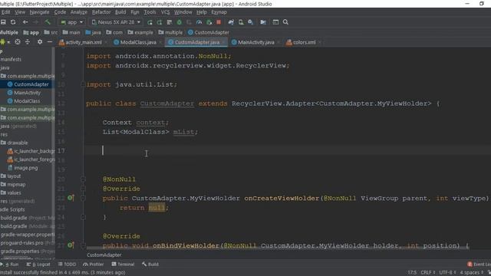The height and width of the screenshot is (276, 491).
Task: Open the VCS menu
Action: pyautogui.click(x=165, y=12)
